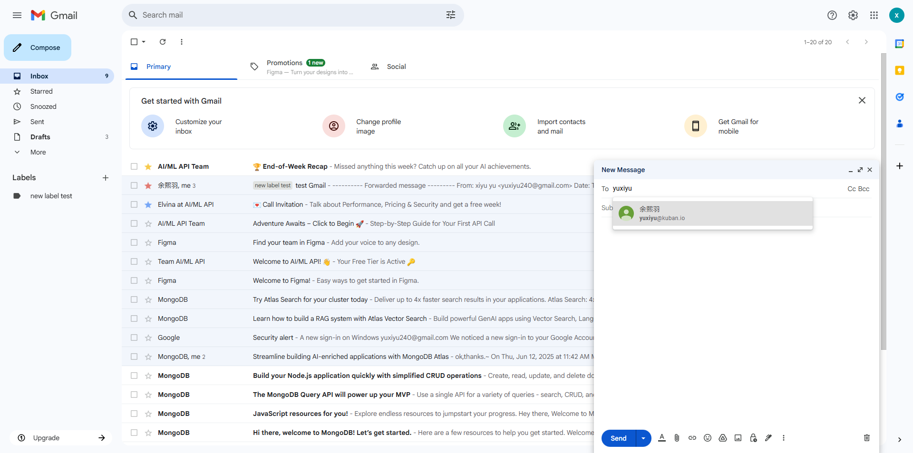Attach files with the paperclip icon
Screen dimensions: 913x453
tap(677, 438)
